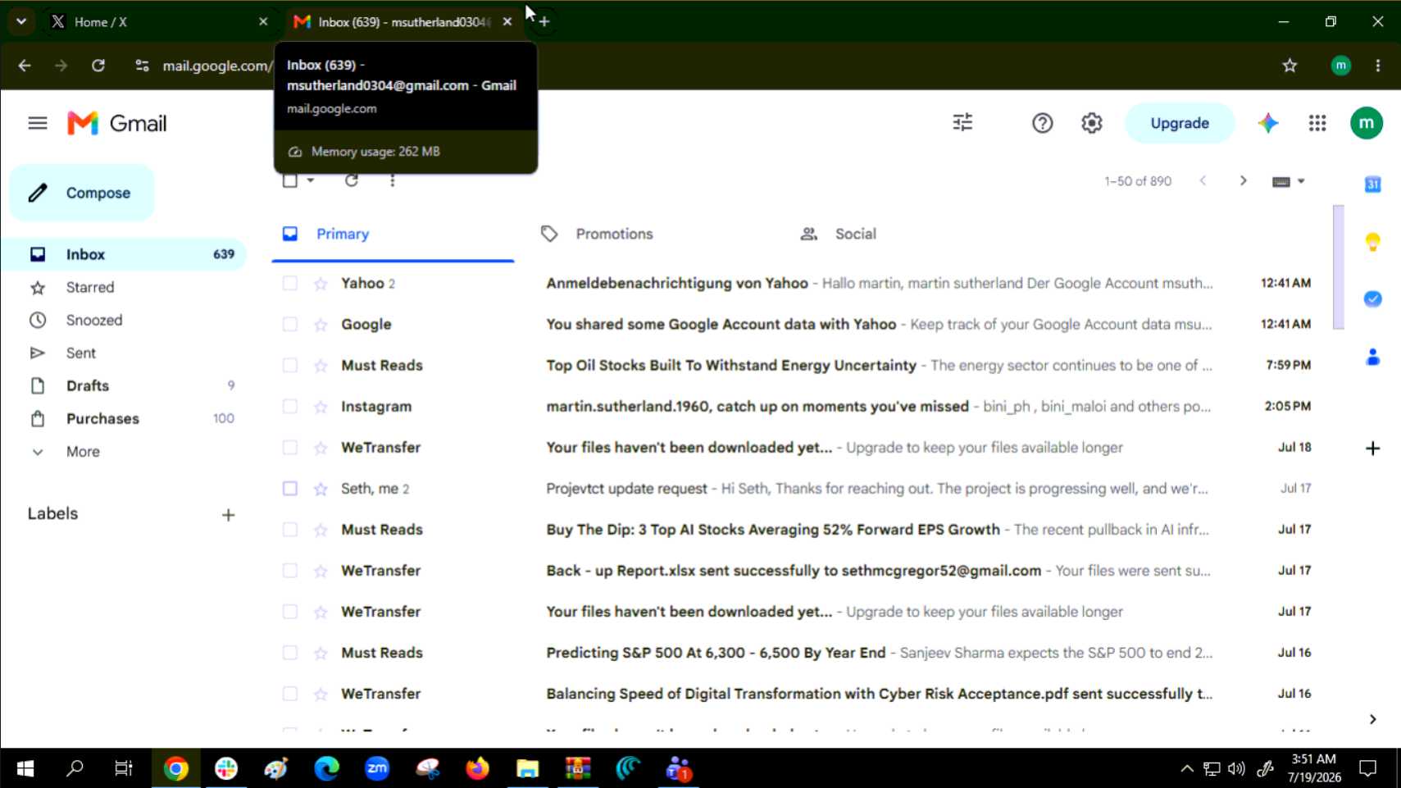Open the taskbar clock and date

[x=1314, y=768]
